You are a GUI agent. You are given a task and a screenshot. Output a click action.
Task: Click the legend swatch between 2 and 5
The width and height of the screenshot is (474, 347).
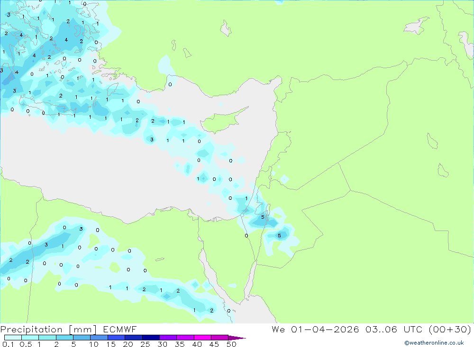coord(64,338)
